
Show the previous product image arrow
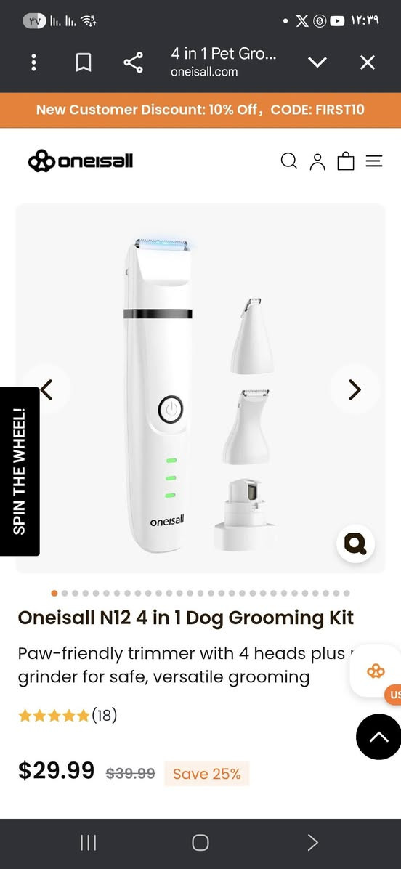[46, 389]
